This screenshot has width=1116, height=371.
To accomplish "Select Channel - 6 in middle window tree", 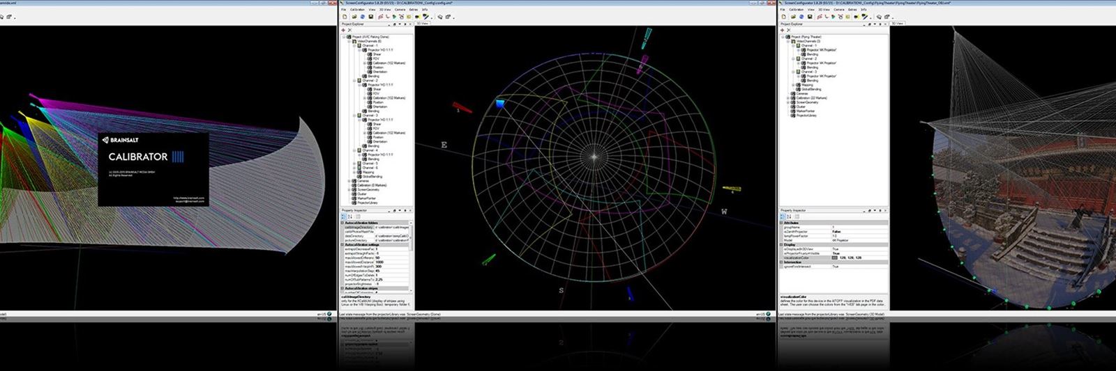I will coord(370,168).
